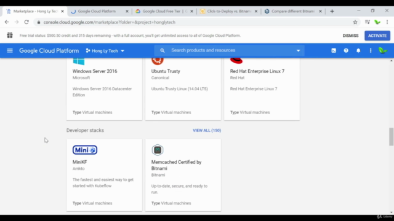Open Chrome profile avatar in toolbar
Image resolution: width=394 pixels, height=221 pixels.
[x=377, y=22]
